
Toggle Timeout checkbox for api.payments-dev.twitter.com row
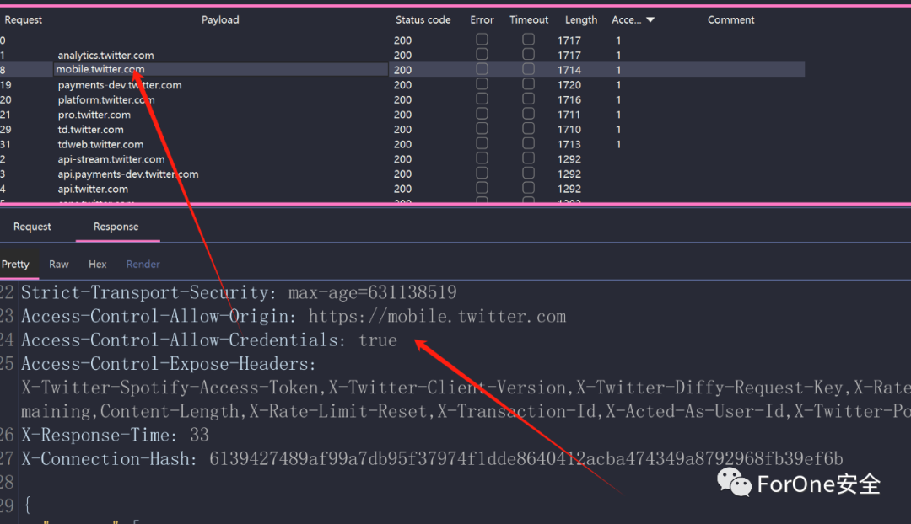pyautogui.click(x=528, y=173)
